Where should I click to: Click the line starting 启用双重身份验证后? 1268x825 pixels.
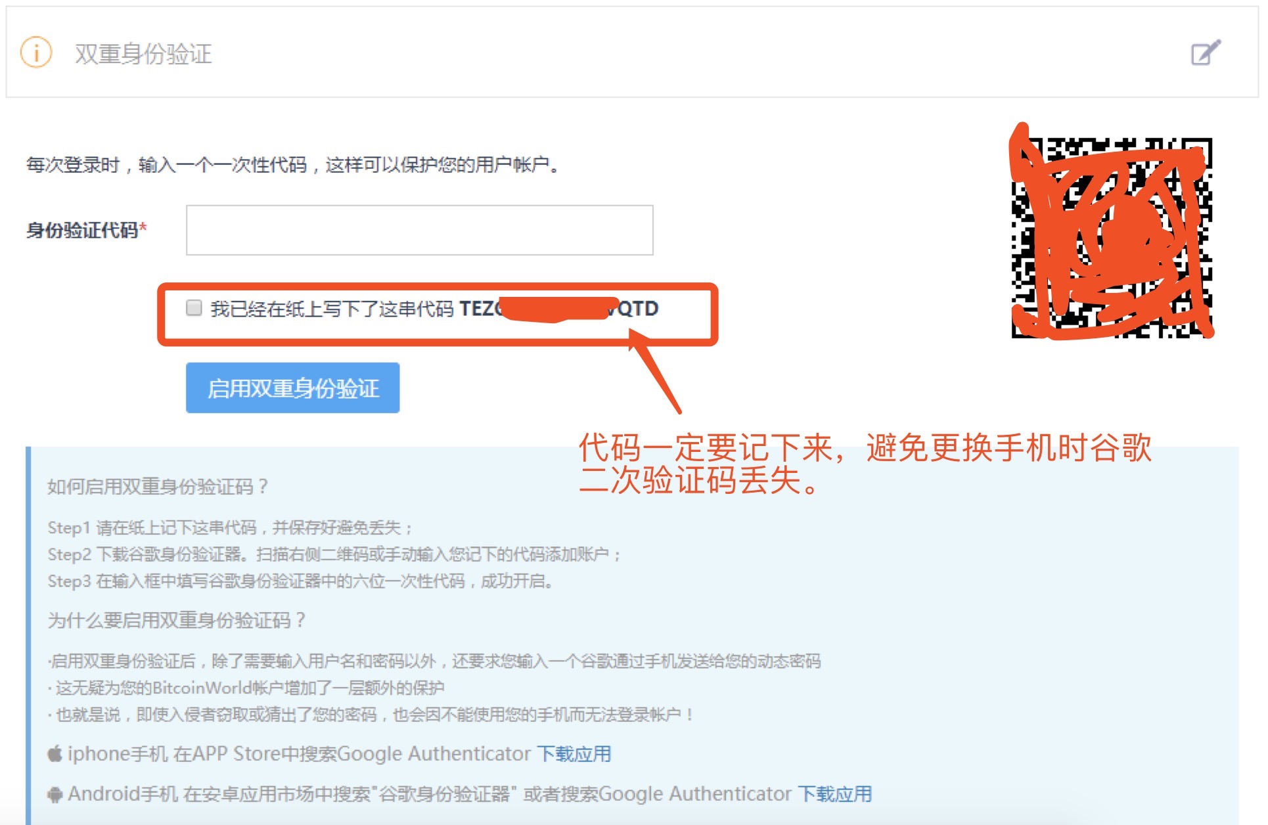click(x=434, y=661)
